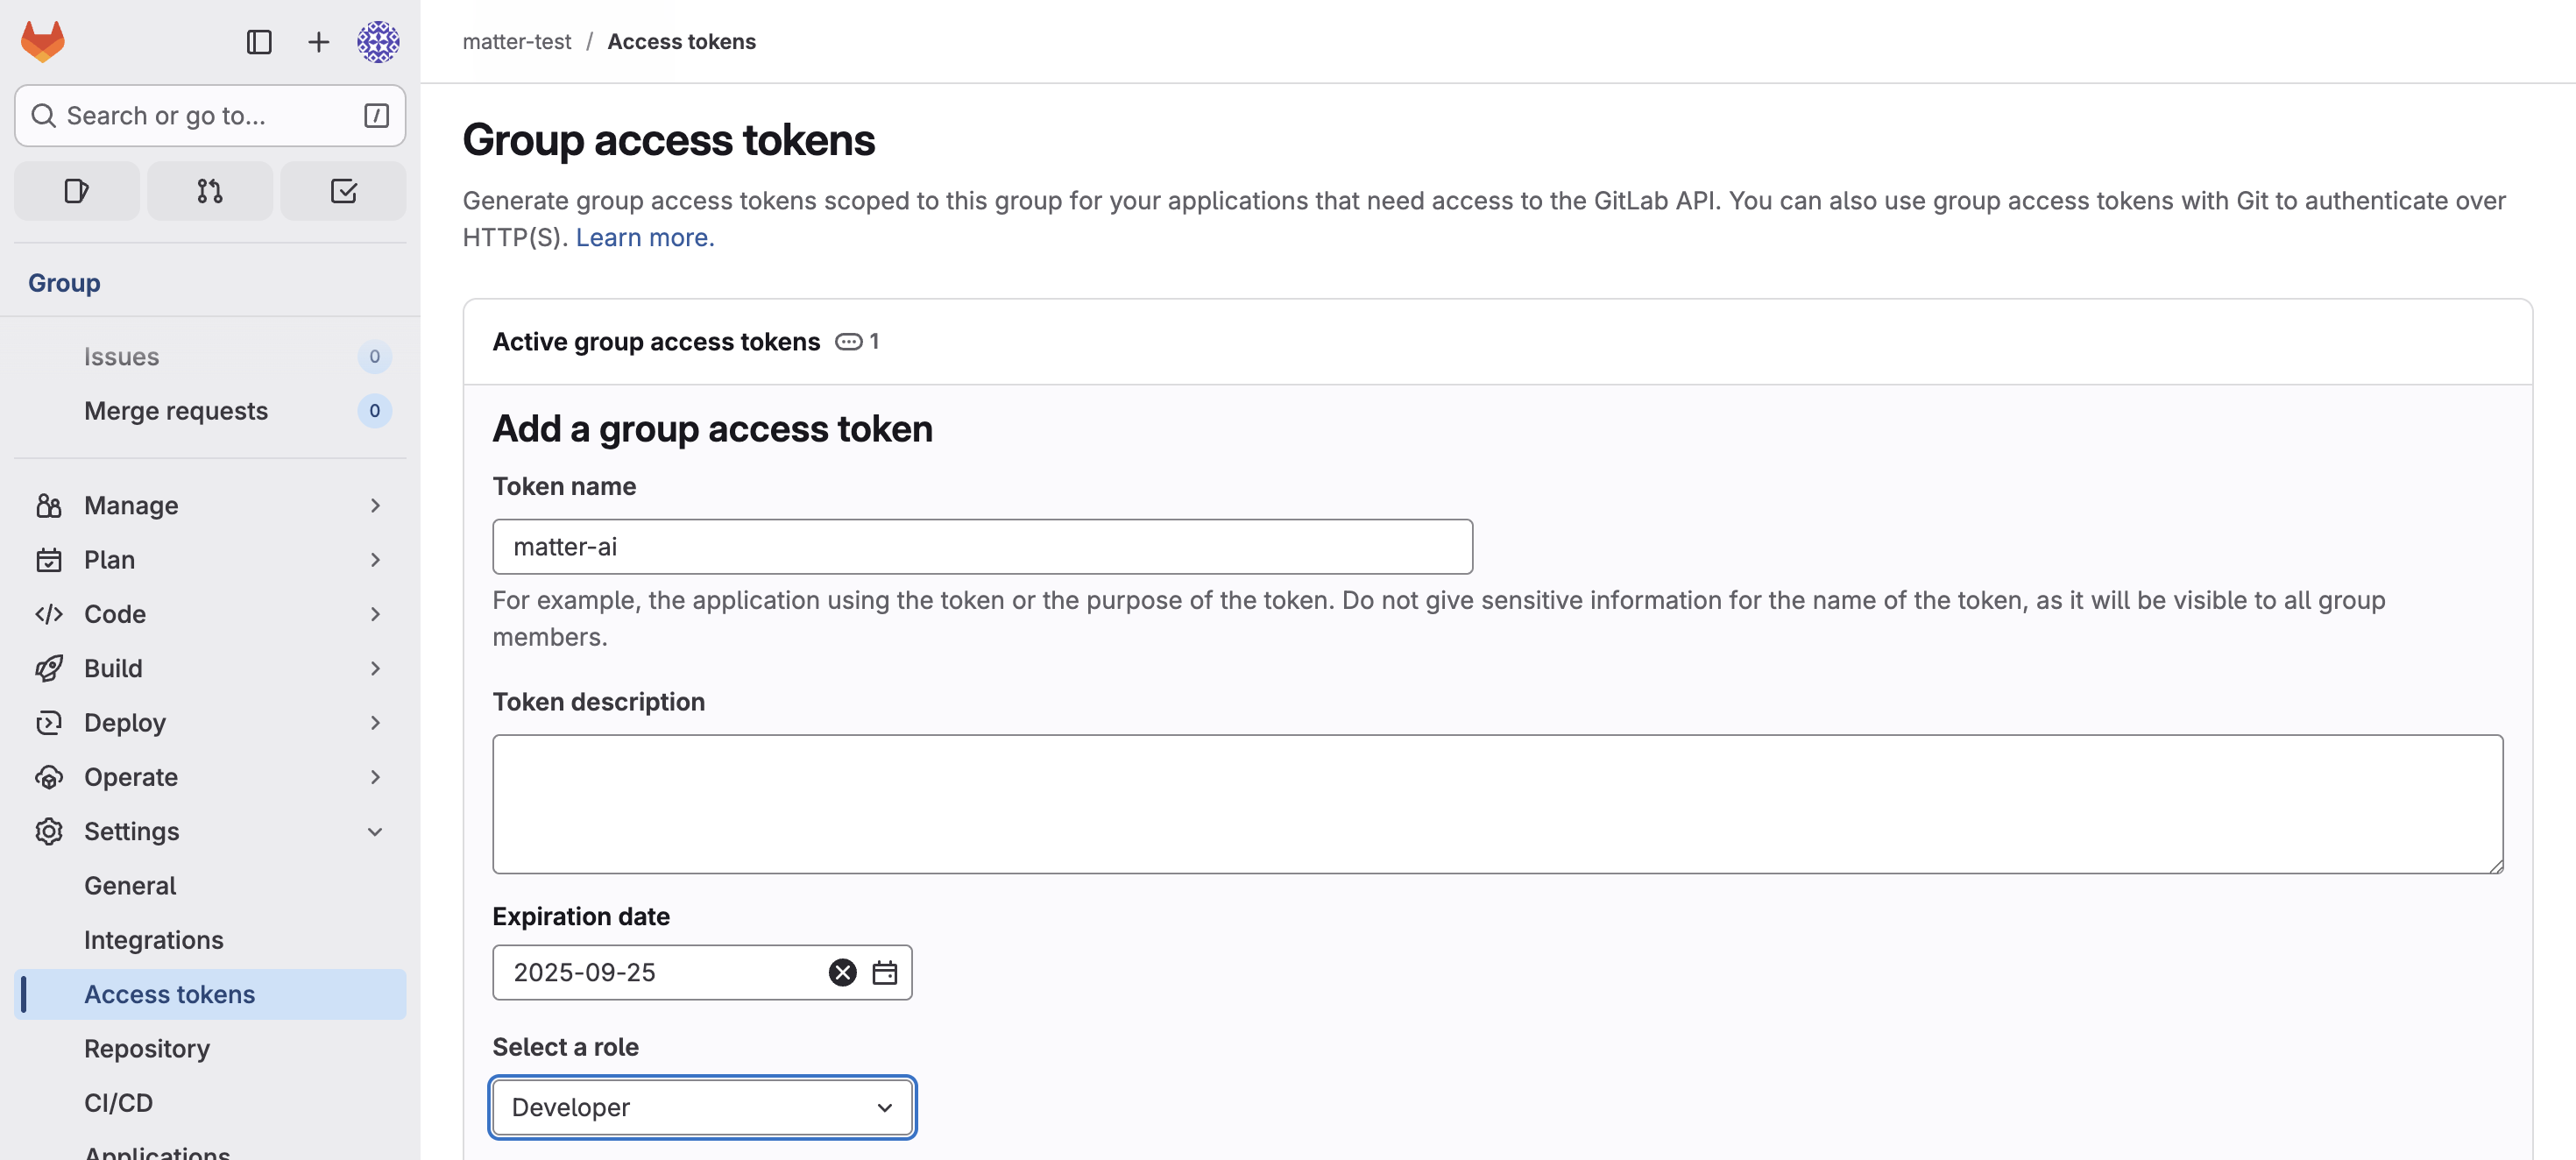This screenshot has width=2576, height=1160.
Task: Toggle the sidebar collapse icon
Action: pos(259,41)
